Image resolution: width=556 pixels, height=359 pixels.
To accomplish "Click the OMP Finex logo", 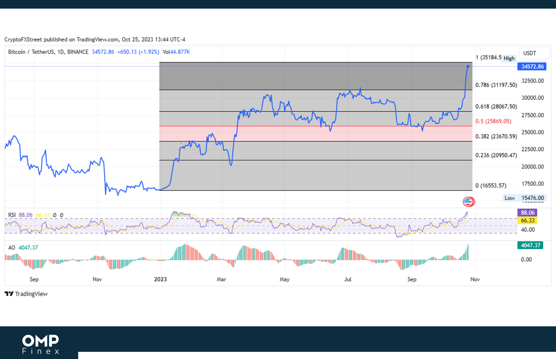I will [41, 345].
